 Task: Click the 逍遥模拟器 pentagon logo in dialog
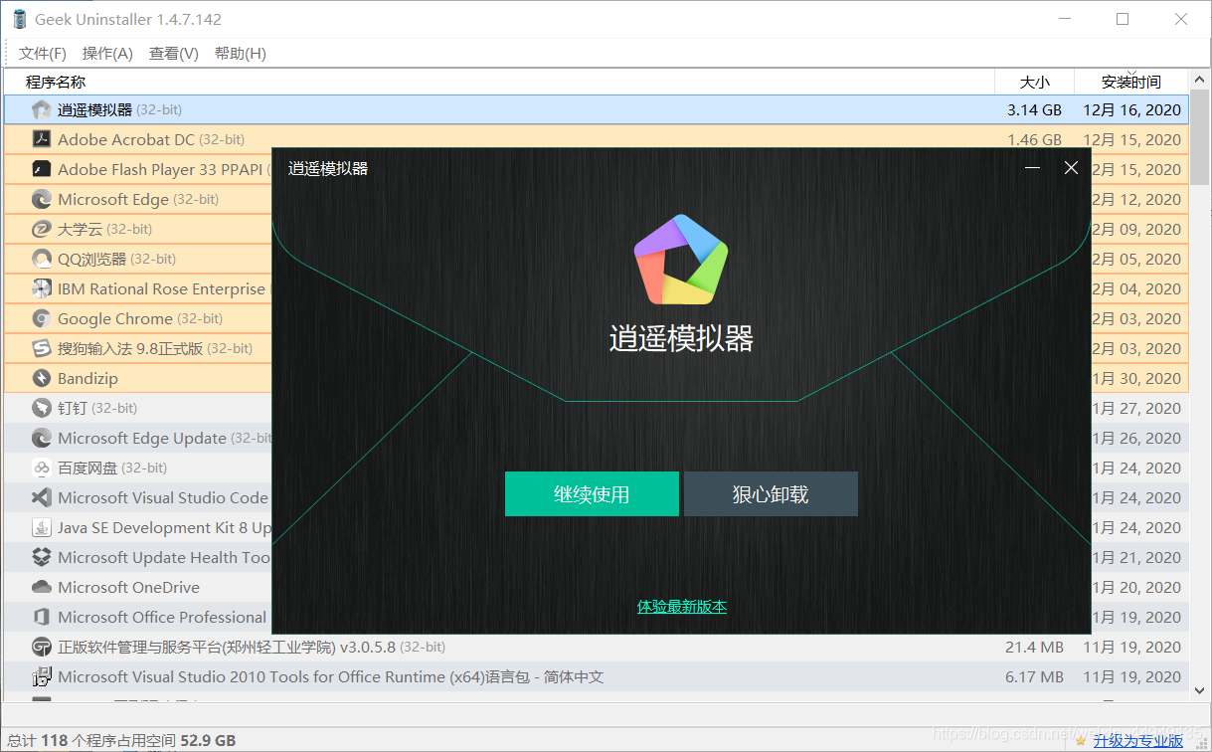pyautogui.click(x=681, y=259)
